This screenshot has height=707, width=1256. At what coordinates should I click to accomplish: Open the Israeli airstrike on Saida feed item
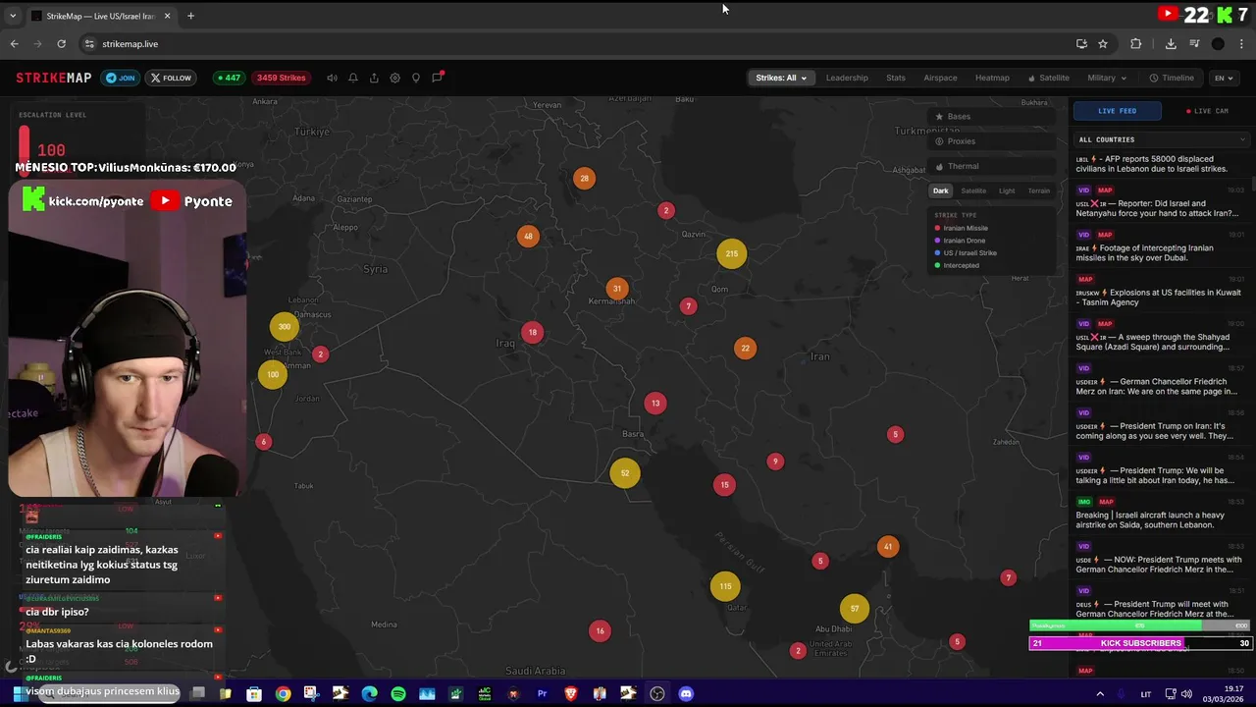pyautogui.click(x=1161, y=514)
